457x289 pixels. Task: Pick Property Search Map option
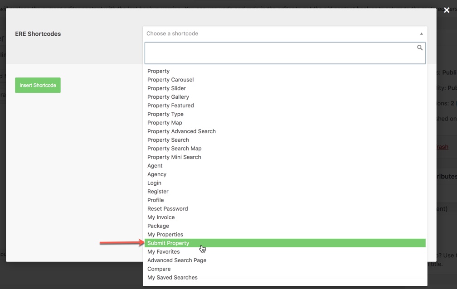pyautogui.click(x=285, y=148)
